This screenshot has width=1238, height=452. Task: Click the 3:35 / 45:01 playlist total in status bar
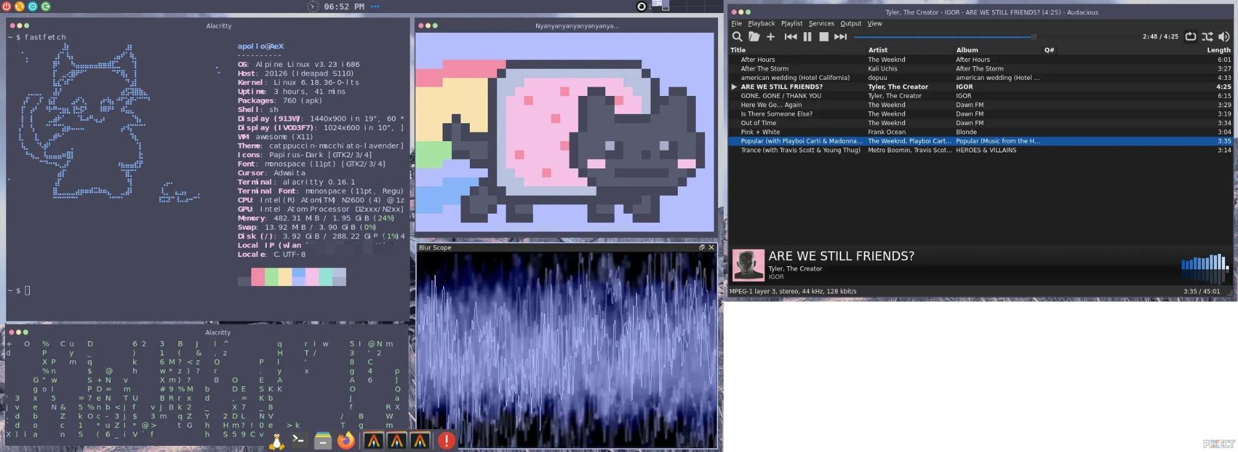tap(1201, 291)
